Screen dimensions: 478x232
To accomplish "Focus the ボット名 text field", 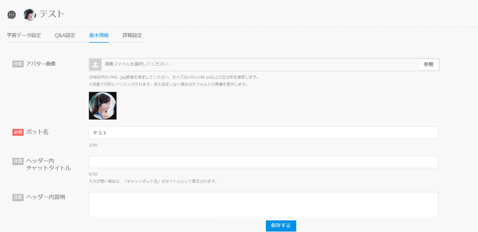I will (263, 133).
